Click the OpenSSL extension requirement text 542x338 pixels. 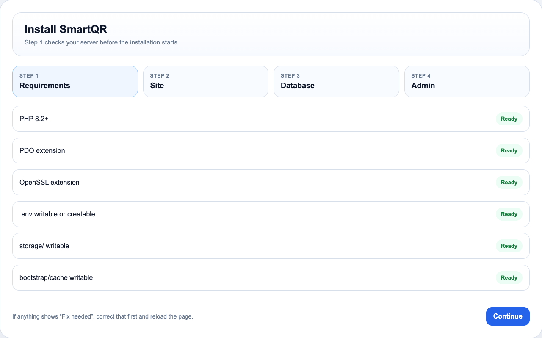[x=50, y=183]
